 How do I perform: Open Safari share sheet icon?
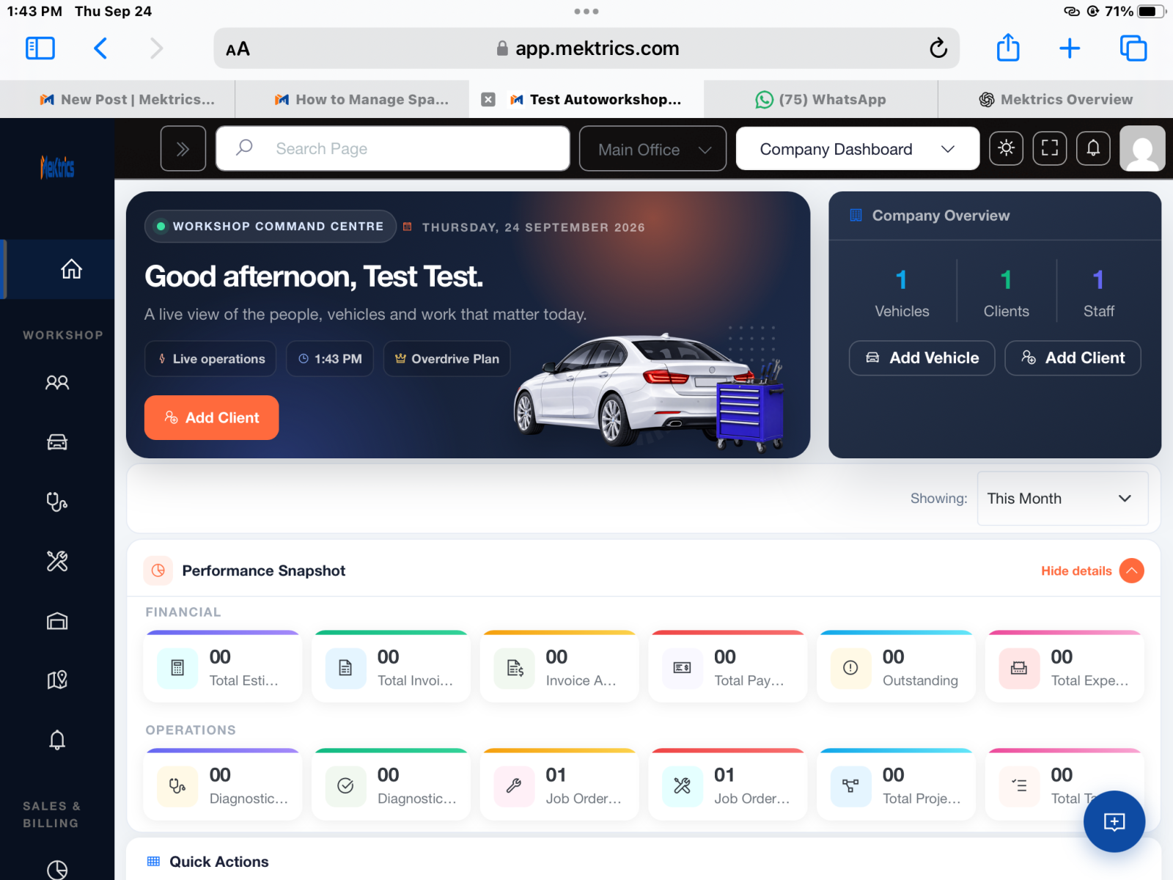pyautogui.click(x=1008, y=48)
